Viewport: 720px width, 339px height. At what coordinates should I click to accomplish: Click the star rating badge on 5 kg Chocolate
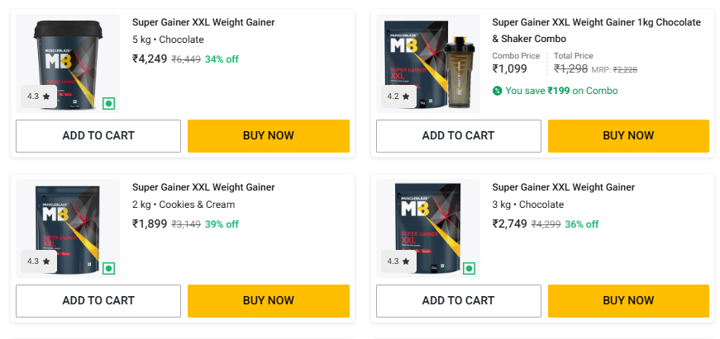coord(38,97)
